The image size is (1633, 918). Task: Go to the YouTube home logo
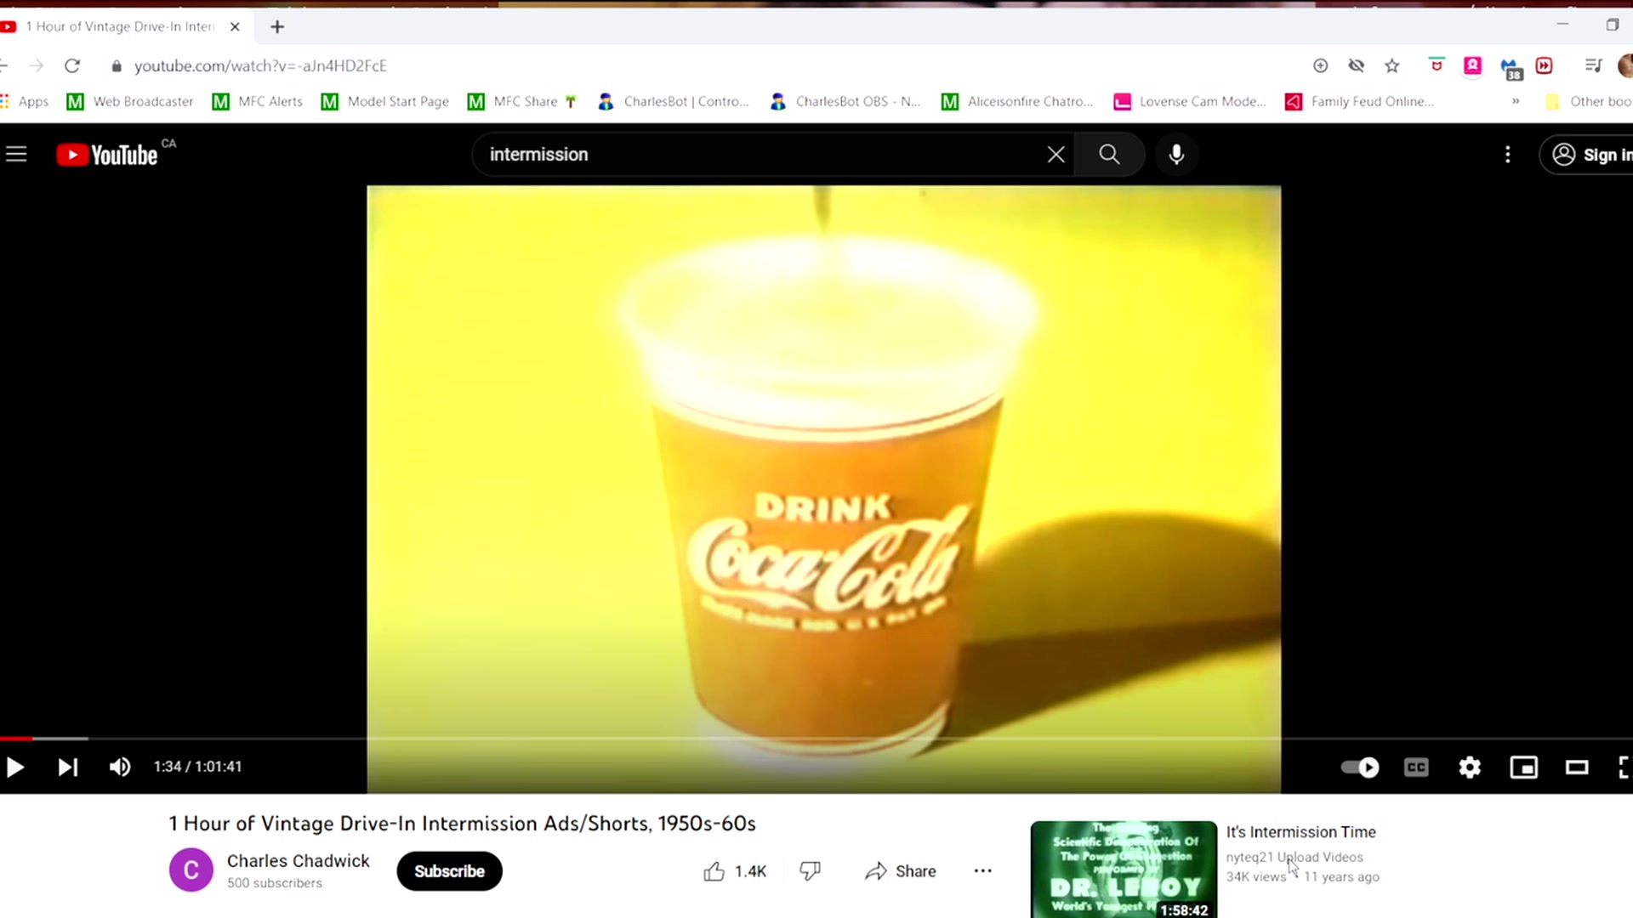(108, 155)
